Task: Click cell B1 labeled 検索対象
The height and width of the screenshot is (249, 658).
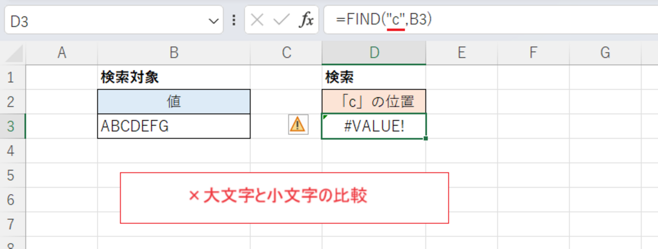Action: coord(174,77)
